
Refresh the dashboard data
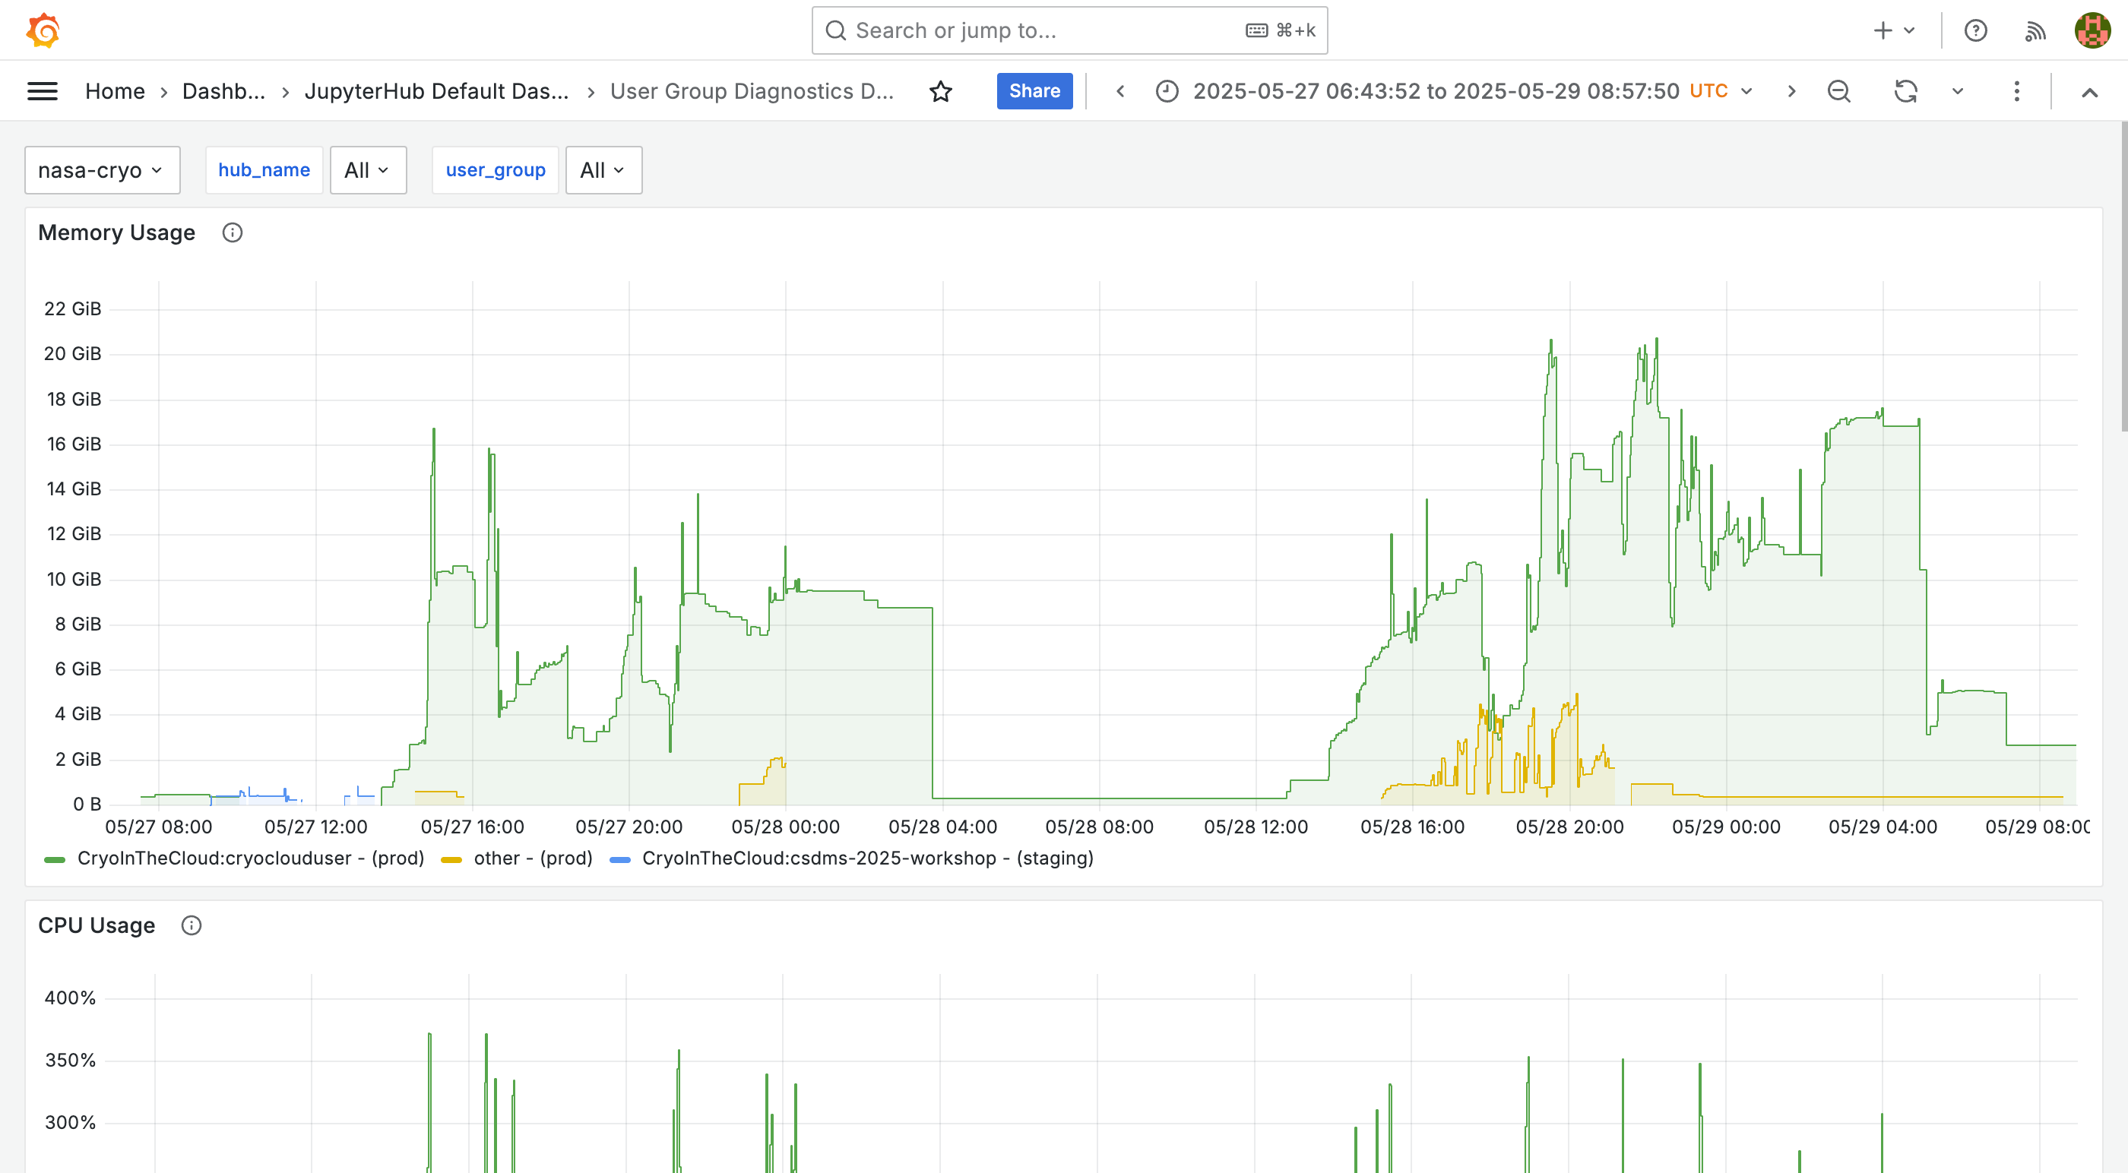click(1905, 91)
